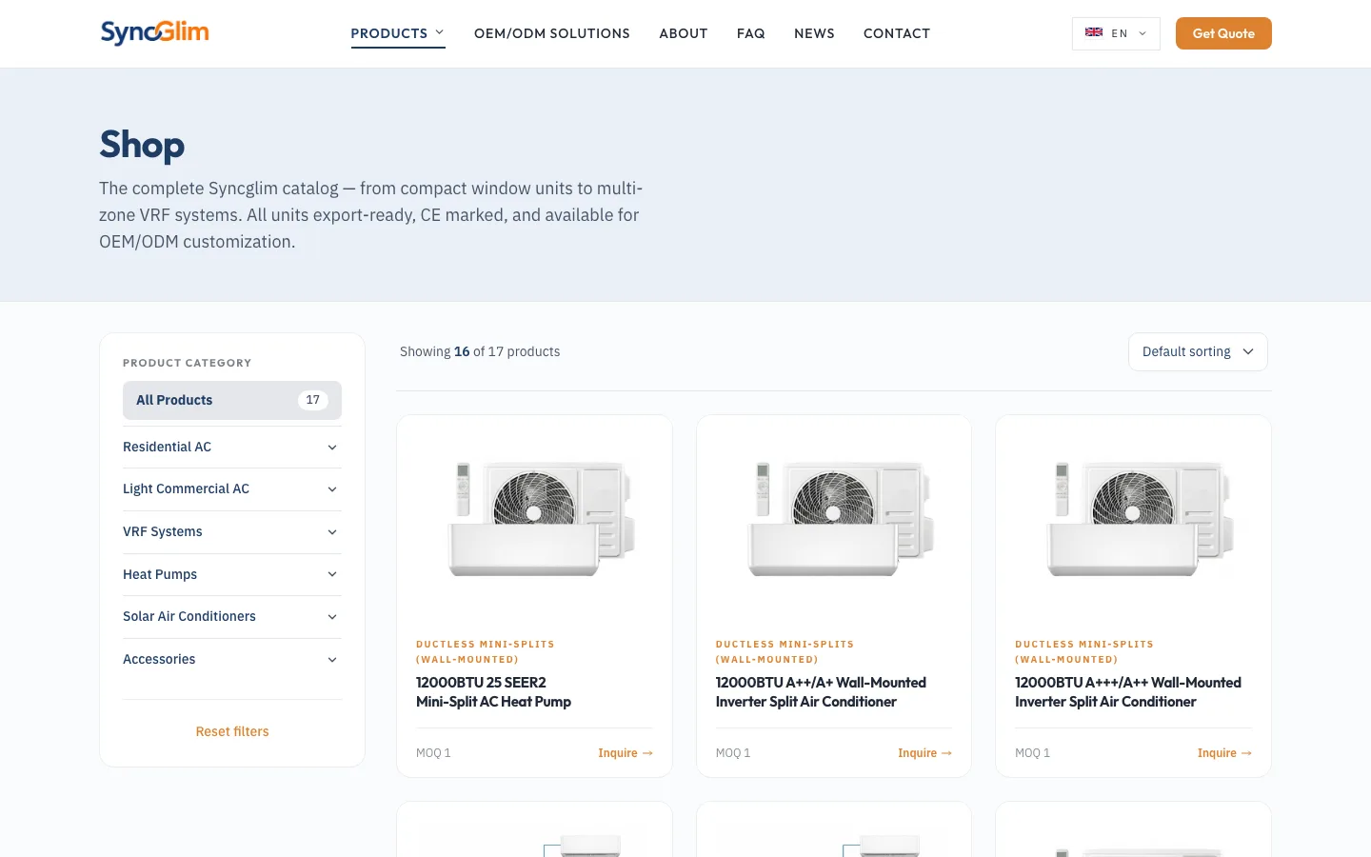Screen dimensions: 1371x857
Task: Click the Shop page heading
Action: pos(142,145)
